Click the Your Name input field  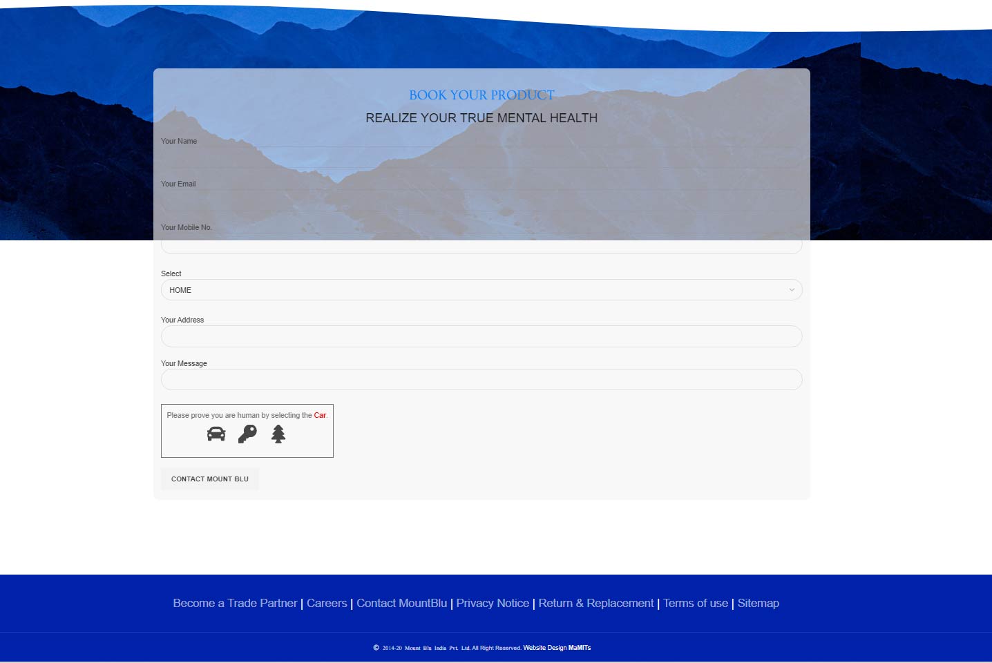click(481, 157)
